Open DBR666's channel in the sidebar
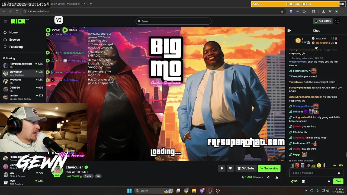This screenshot has height=195, width=347. tap(23, 89)
